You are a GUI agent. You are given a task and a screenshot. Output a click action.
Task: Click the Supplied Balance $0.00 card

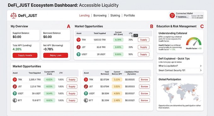pyautogui.click(x=25, y=35)
